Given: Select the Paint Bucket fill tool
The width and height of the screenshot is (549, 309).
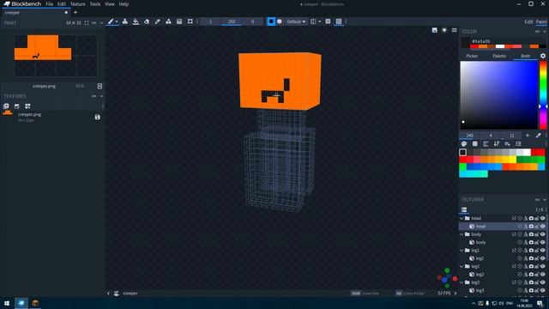Looking at the screenshot, I should (x=136, y=21).
